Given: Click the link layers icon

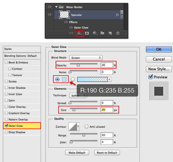Looking at the screenshot, I should pos(71,33).
